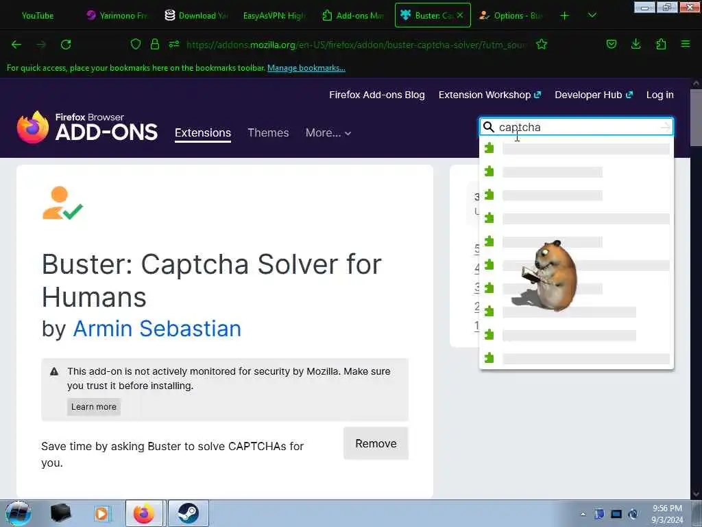Close the Buster Captcha tab
This screenshot has width=702, height=527.
tap(460, 15)
